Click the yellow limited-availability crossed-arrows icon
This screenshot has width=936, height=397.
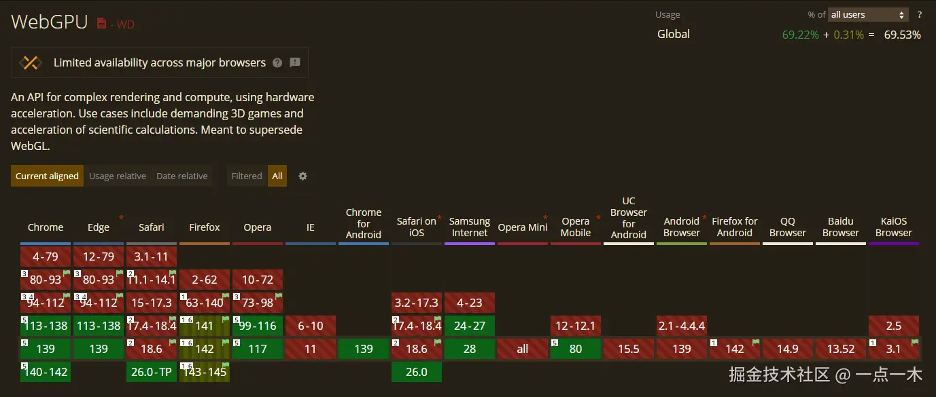(30, 62)
